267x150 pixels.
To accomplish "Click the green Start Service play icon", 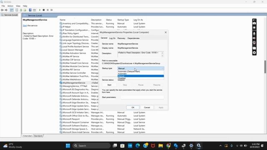I will pos(40,10).
